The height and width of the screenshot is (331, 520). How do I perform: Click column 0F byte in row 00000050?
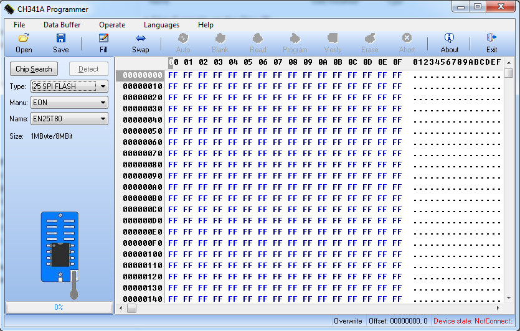click(397, 131)
